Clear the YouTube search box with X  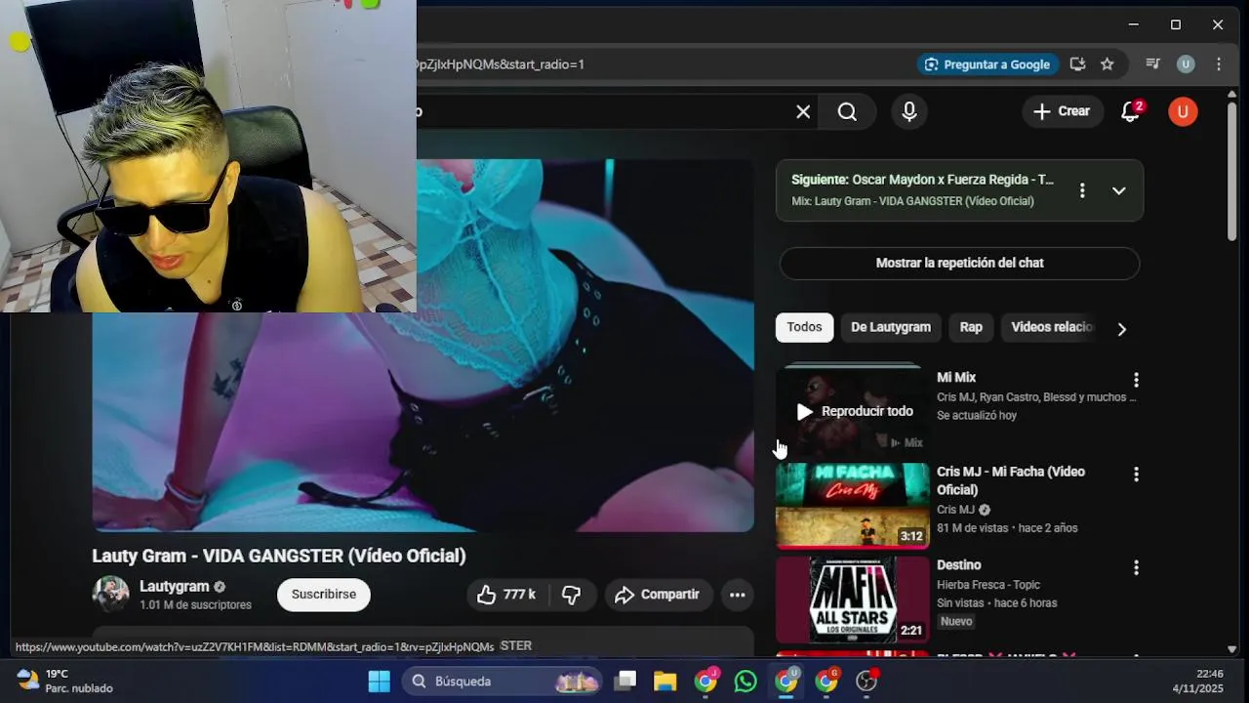(803, 112)
